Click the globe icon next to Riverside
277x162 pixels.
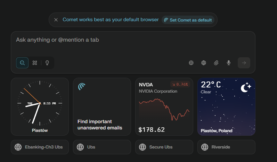(x=205, y=147)
